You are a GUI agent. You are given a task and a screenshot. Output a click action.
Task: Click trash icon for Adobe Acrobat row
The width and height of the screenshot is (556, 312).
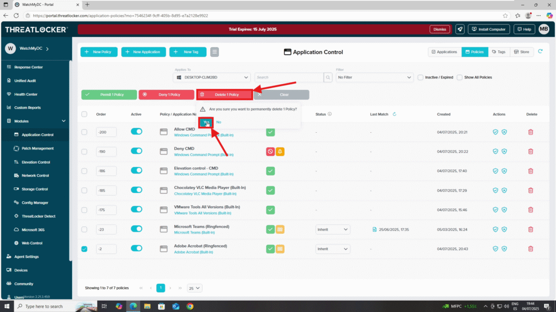[x=530, y=249]
